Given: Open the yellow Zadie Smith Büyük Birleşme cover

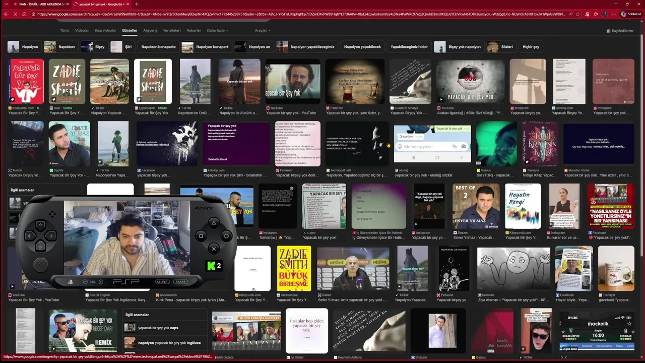Looking at the screenshot, I should coord(294,268).
